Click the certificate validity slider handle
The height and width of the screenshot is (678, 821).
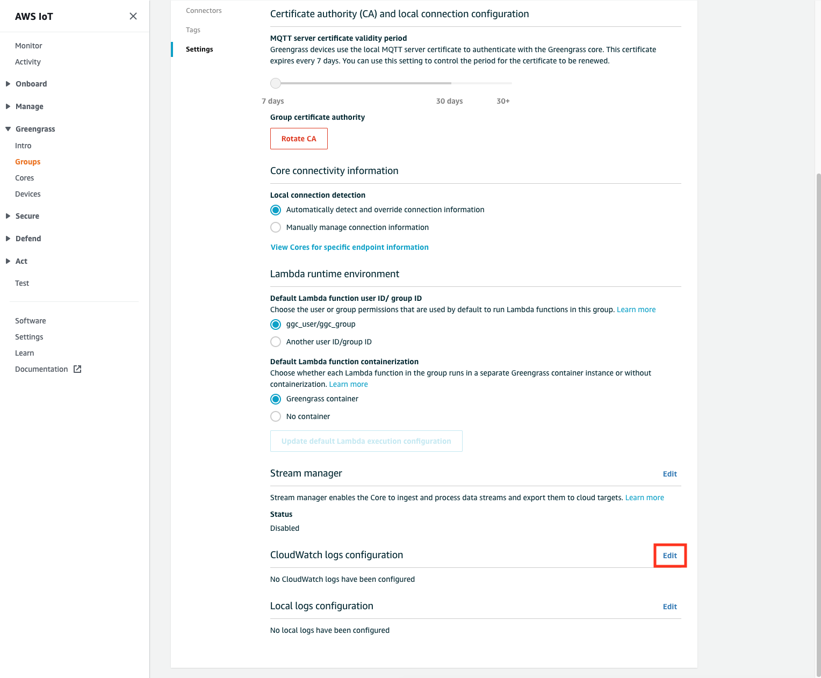click(276, 83)
